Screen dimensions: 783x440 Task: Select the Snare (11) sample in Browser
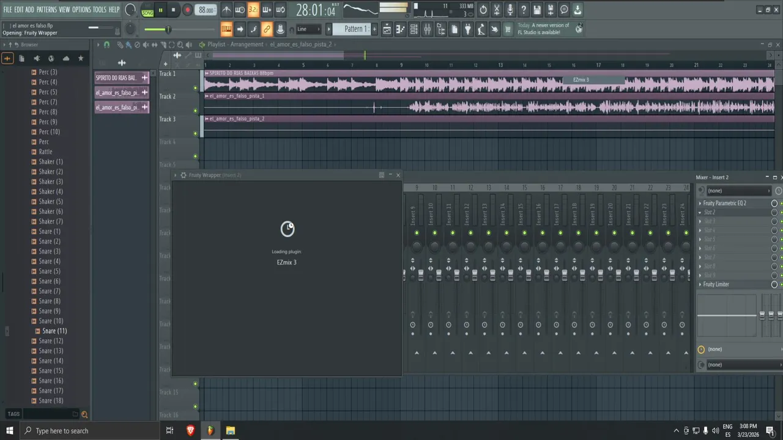[x=55, y=331]
